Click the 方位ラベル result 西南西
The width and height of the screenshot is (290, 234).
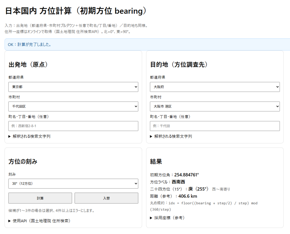[x=178, y=182]
